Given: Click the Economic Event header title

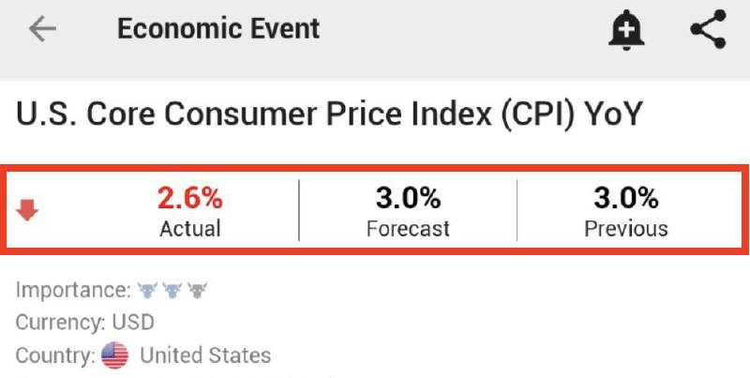Looking at the screenshot, I should point(218,29).
